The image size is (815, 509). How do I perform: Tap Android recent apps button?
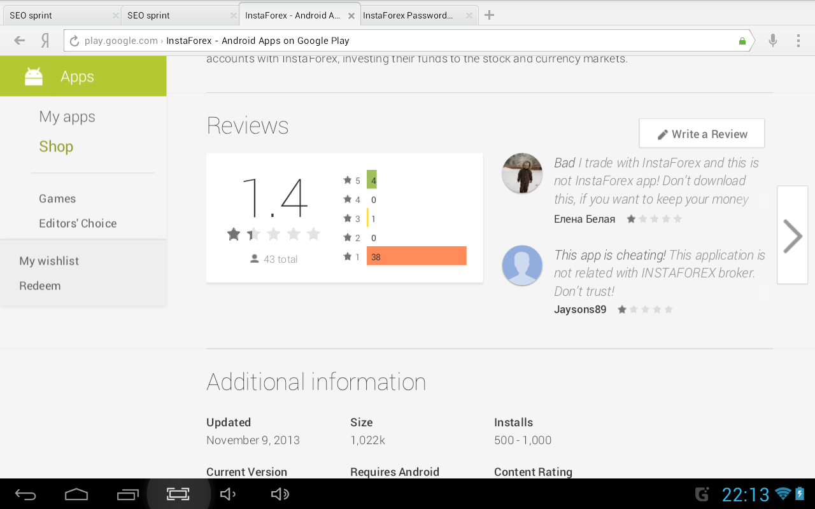coord(128,494)
